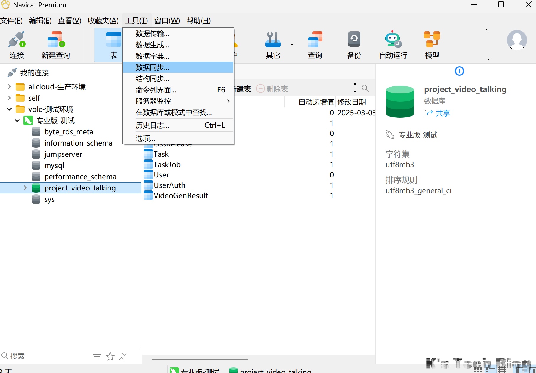Image resolution: width=536 pixels, height=373 pixels.
Task: Click the star favorites filter icon
Action: point(110,356)
